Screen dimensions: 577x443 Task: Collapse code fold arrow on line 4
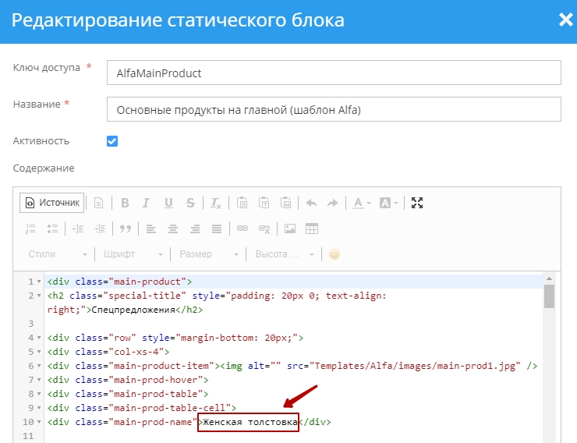pyautogui.click(x=39, y=338)
